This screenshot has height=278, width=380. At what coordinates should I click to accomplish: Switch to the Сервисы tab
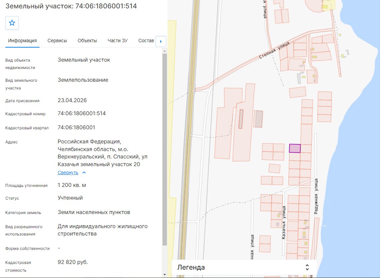[57, 41]
